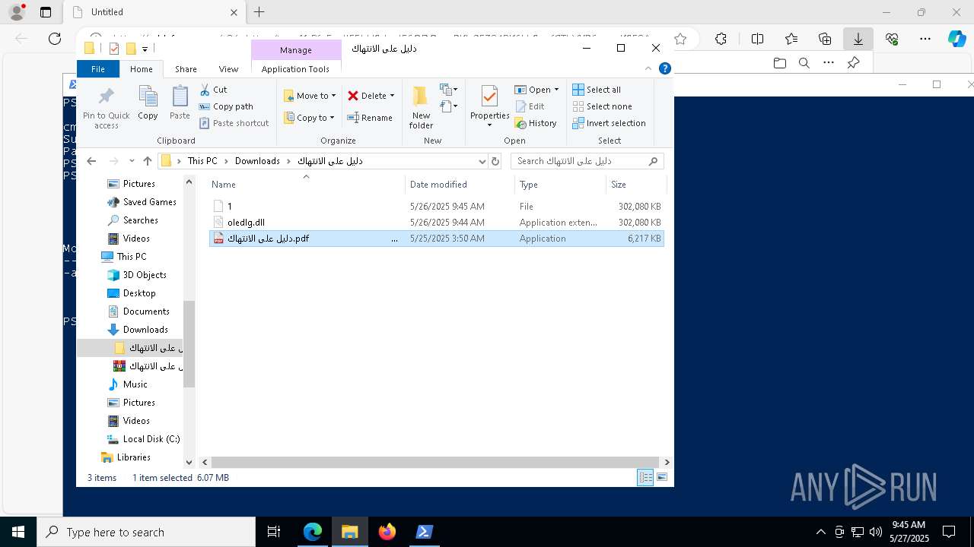Open the File tab
The width and height of the screenshot is (974, 547).
(x=98, y=69)
